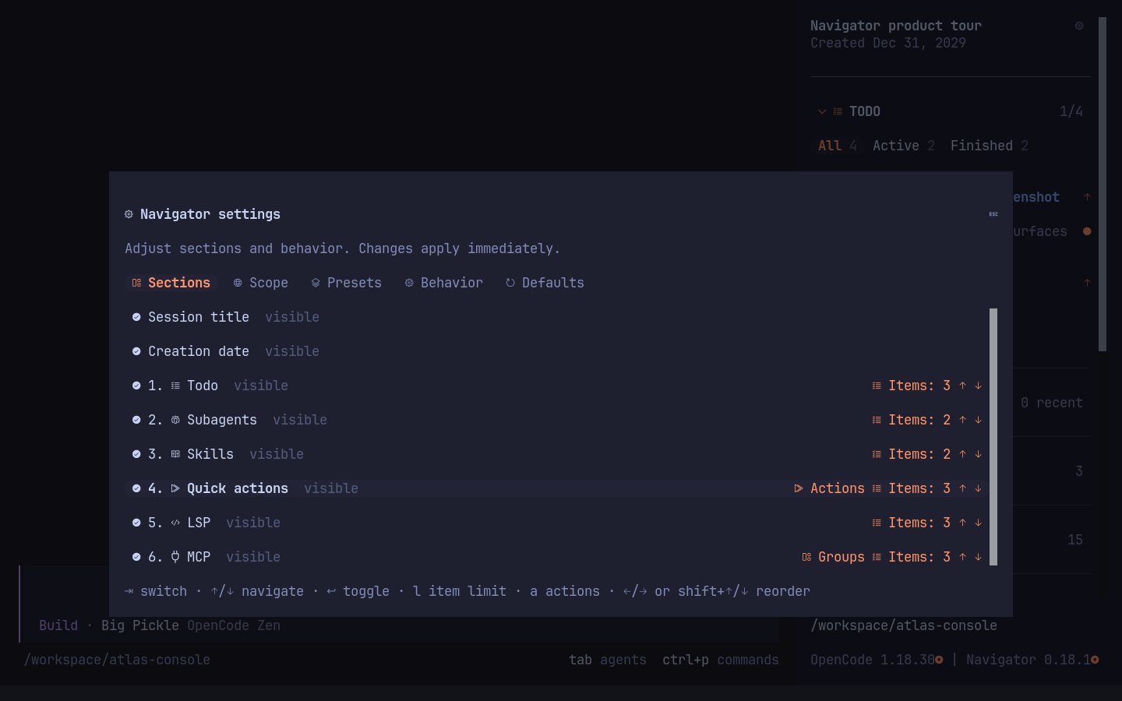This screenshot has height=701, width=1122.
Task: Show All todos filter
Action: coord(837,146)
